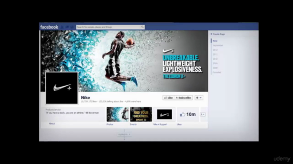Screen dimensions: 293x164
Task: Select Now in the timeline
Action: 215,41
